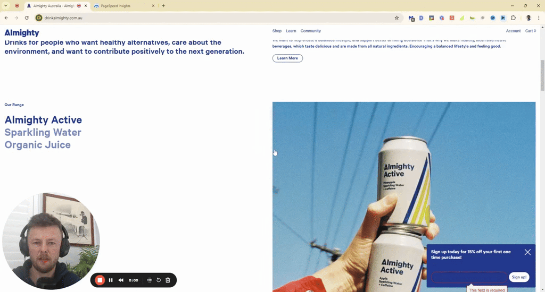The width and height of the screenshot is (545, 292).
Task: Switch to the PageSpeed Insights tab
Action: click(x=125, y=6)
